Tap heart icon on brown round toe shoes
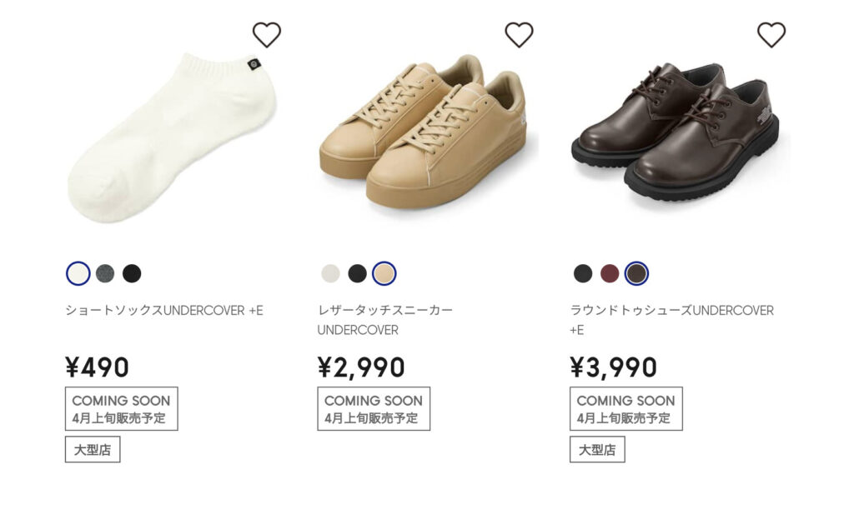 pos(771,35)
